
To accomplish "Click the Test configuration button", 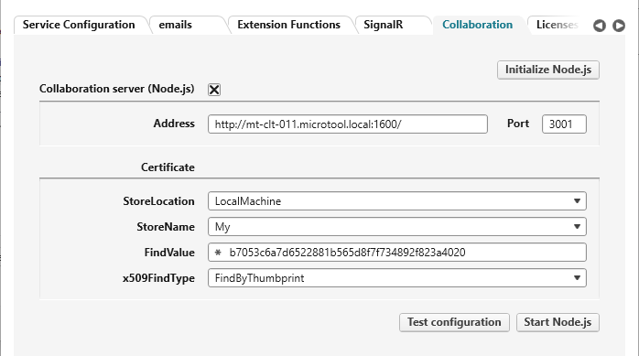I will click(454, 323).
